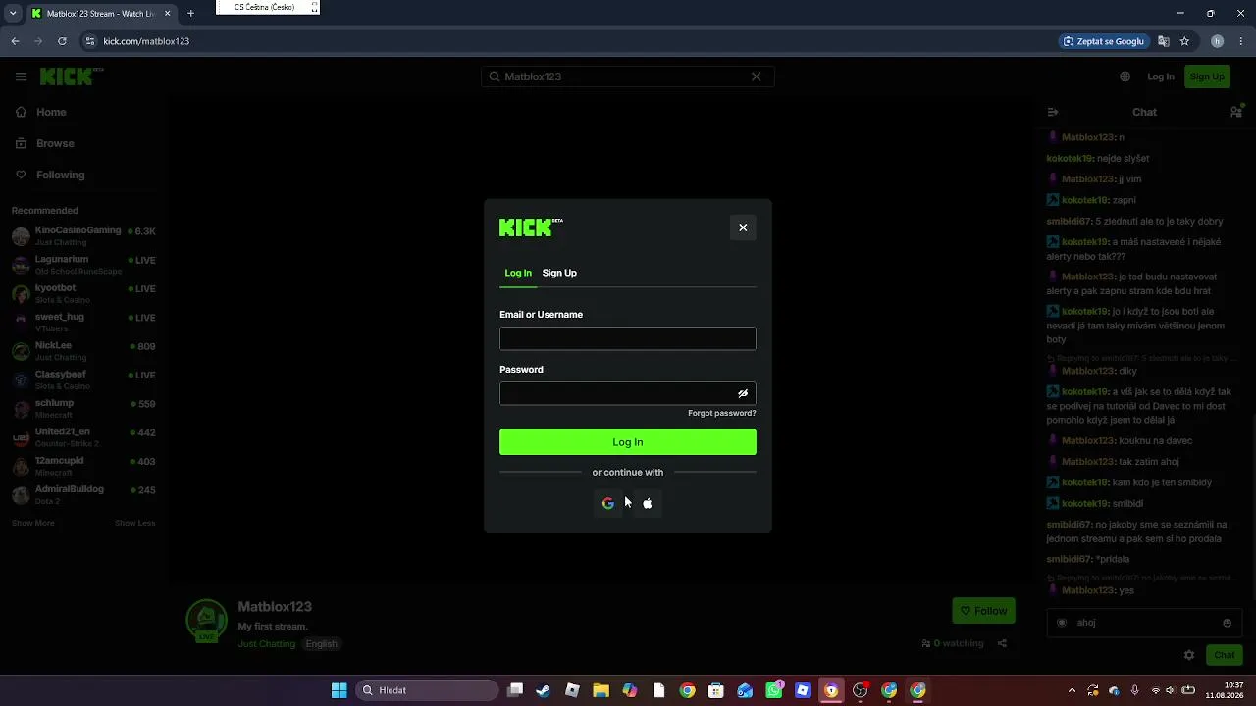Viewport: 1256px width, 706px height.
Task: Open sweet_hug recommended channel
Action: tap(83, 323)
